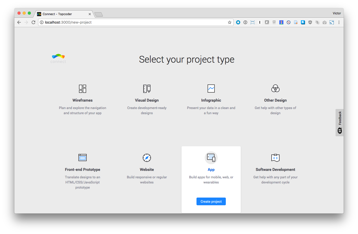Close the Connect - Topcoder tab

(x=90, y=14)
